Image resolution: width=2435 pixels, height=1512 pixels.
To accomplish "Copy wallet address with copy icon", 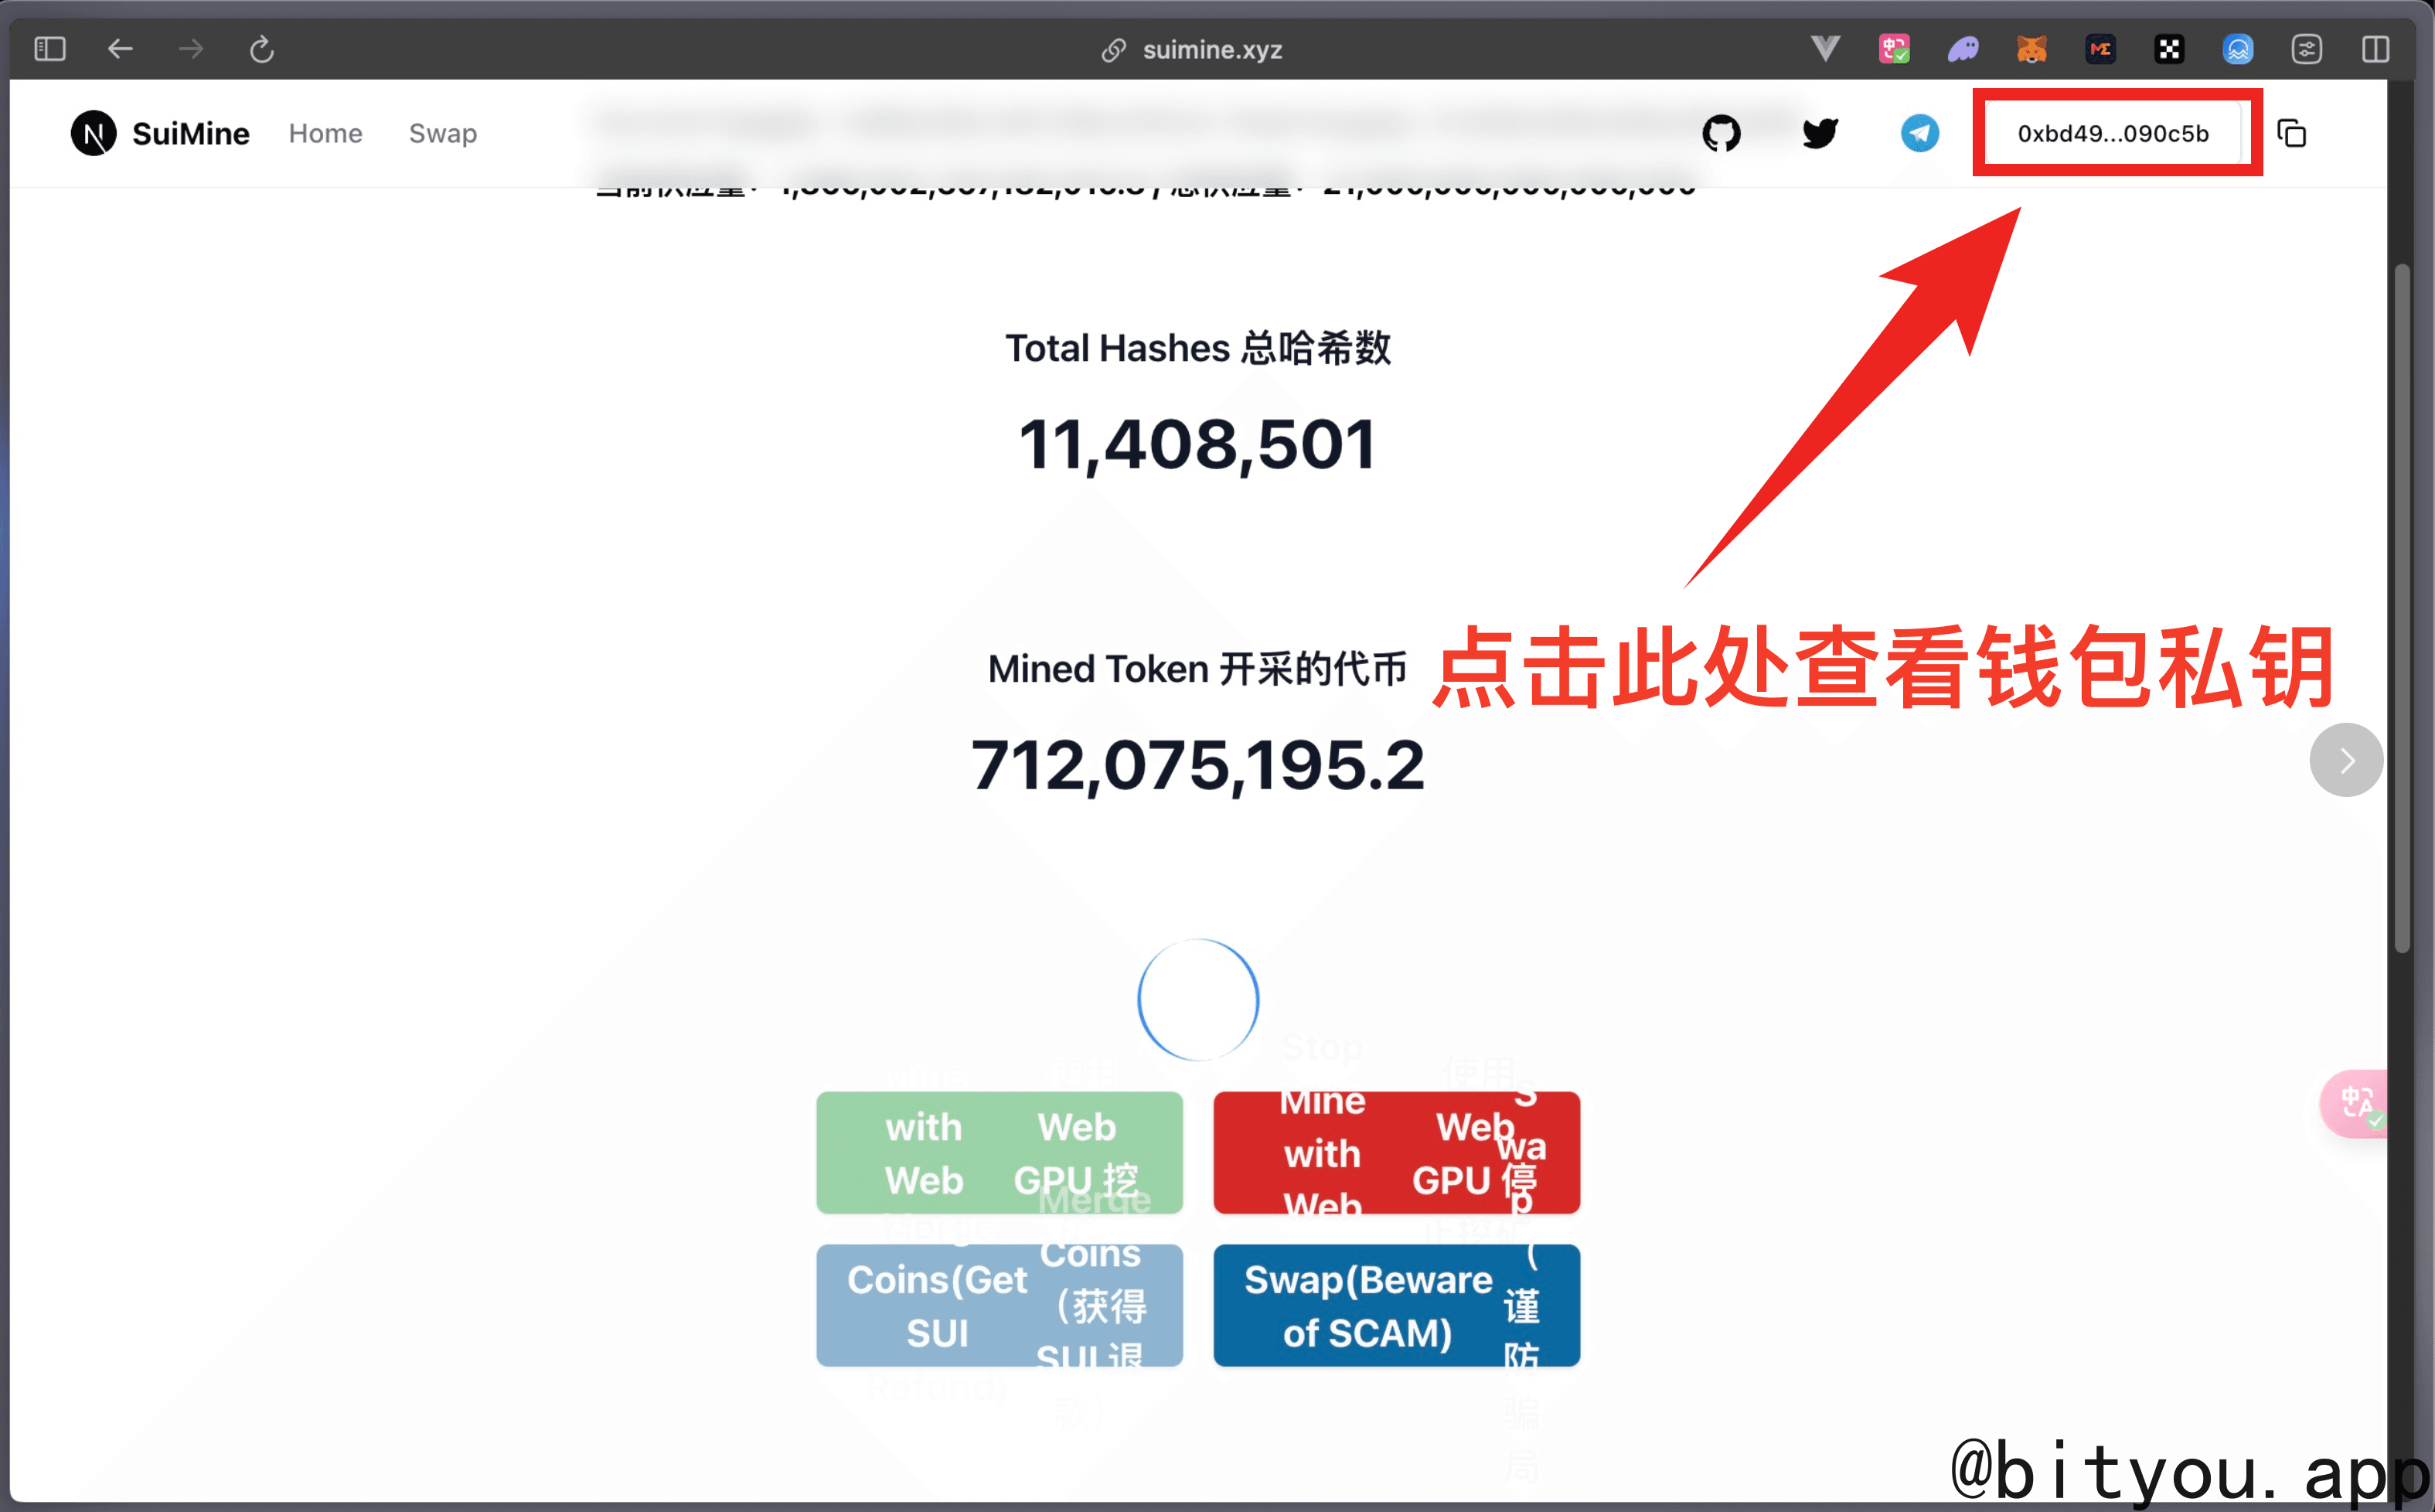I will coord(2291,133).
